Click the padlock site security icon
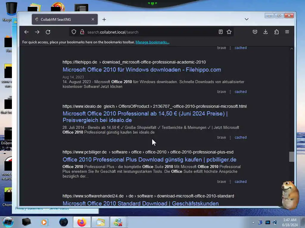The image size is (305, 228). [x=82, y=32]
